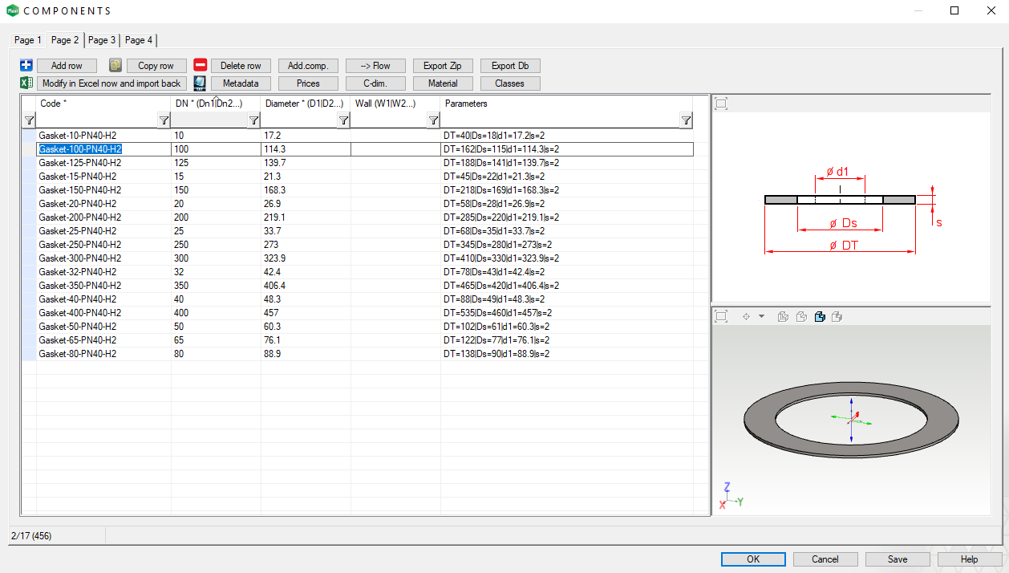Toggle the rightmost cube display-mode icon
1009x573 pixels.
click(x=837, y=317)
